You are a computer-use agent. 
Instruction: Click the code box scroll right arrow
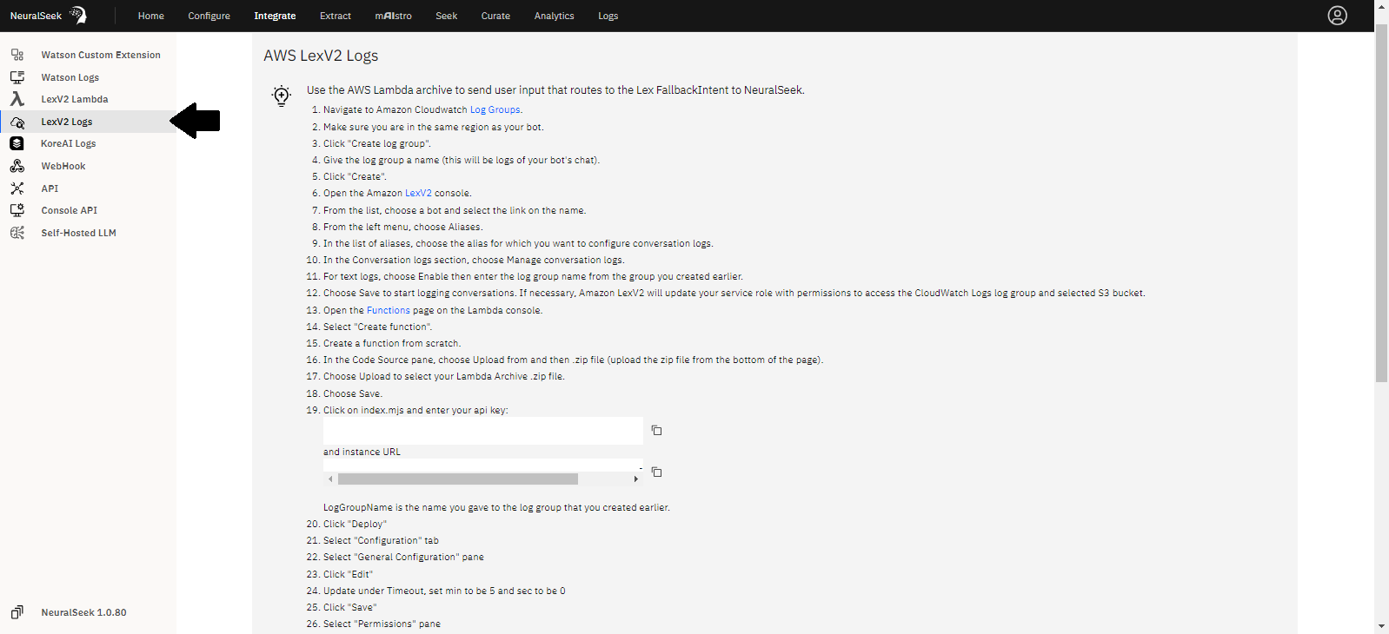[636, 479]
